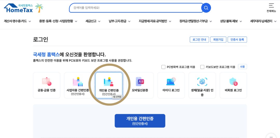Open 상담·불복·제보 menu
The width and height of the screenshot is (280, 138).
pos(231,21)
